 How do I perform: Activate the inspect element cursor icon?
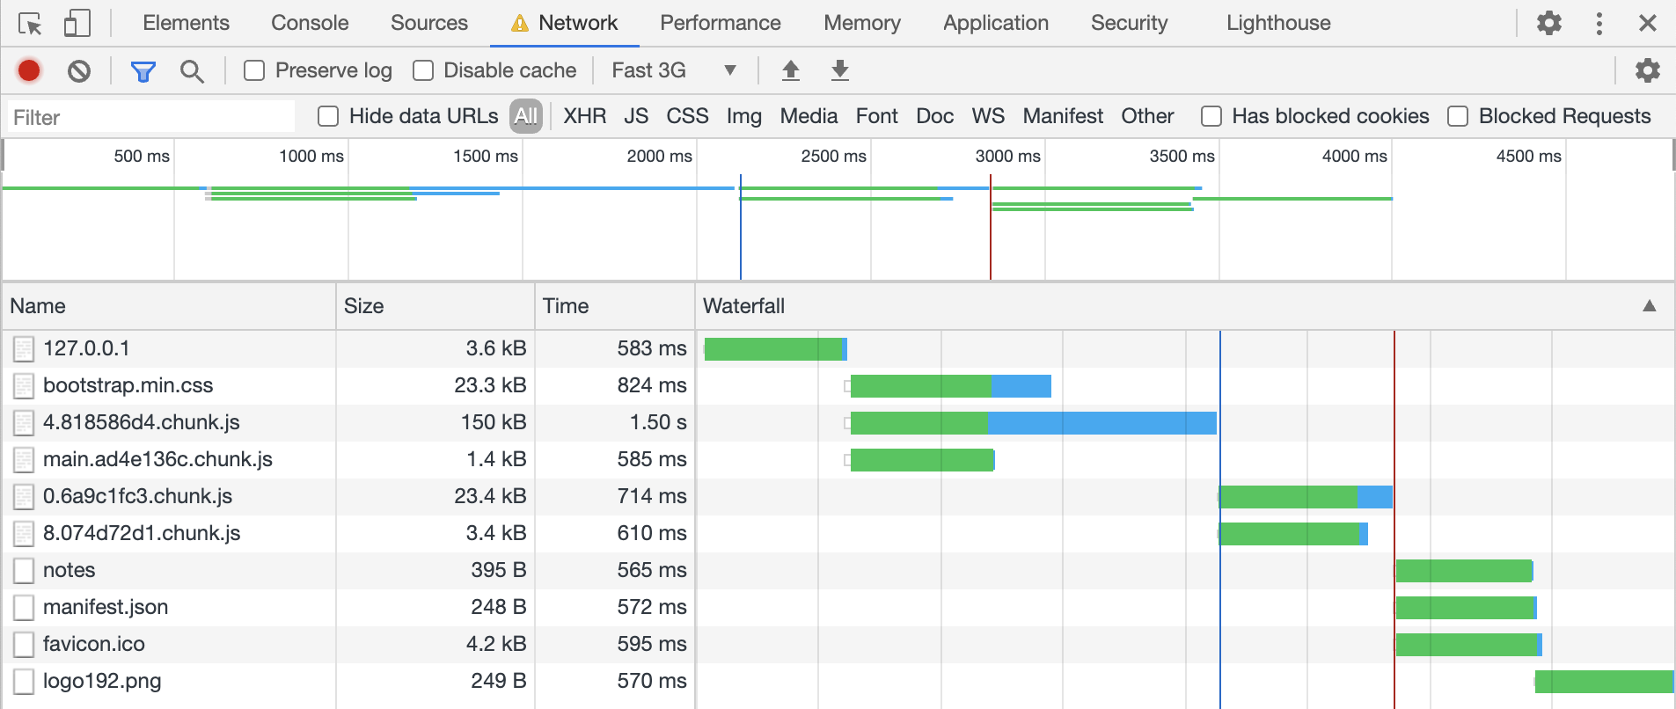[x=30, y=23]
